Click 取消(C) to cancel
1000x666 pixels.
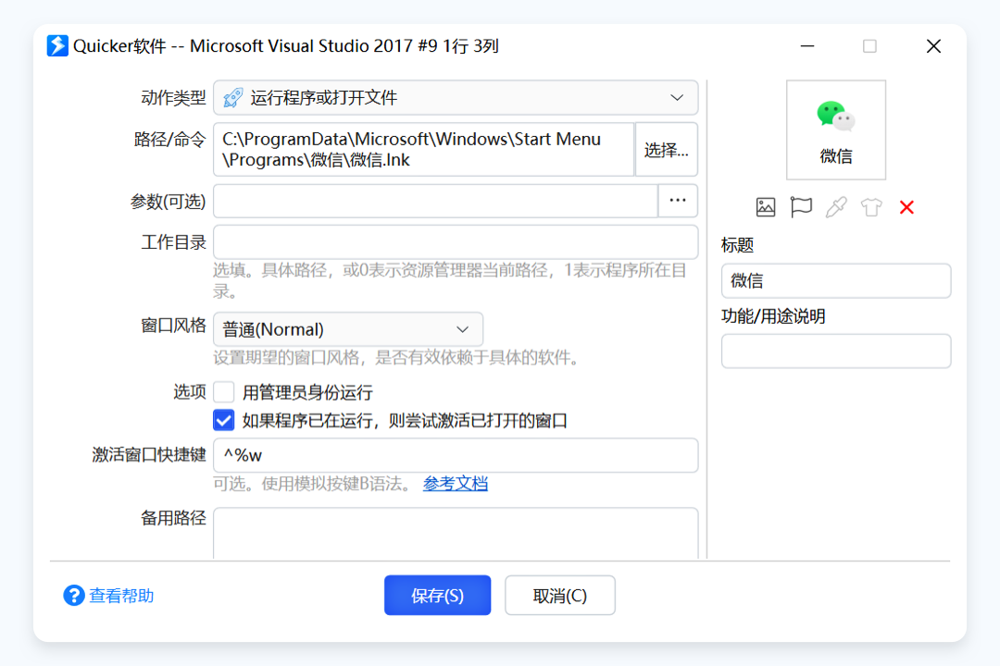[559, 595]
